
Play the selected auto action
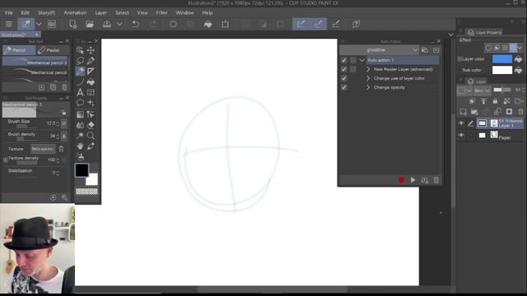pyautogui.click(x=413, y=180)
